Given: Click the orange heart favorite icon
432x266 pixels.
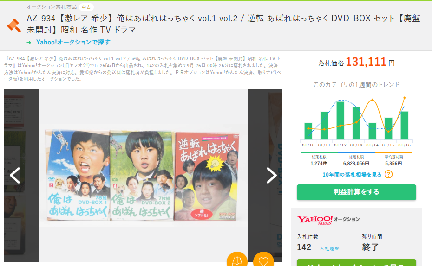Looking at the screenshot, I should (263, 259).
